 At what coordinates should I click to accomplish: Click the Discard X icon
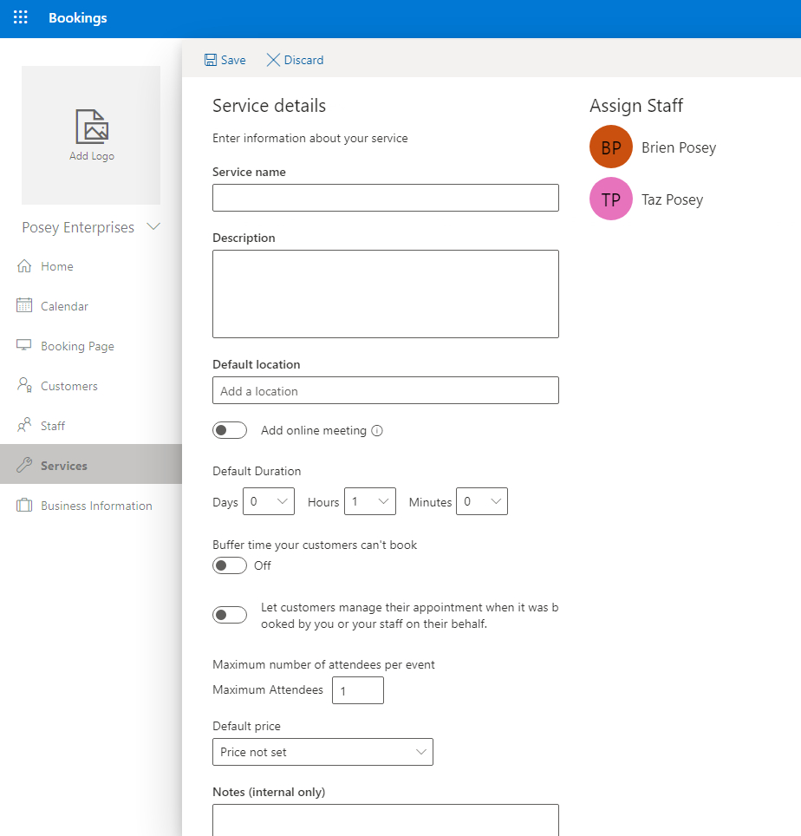click(273, 60)
